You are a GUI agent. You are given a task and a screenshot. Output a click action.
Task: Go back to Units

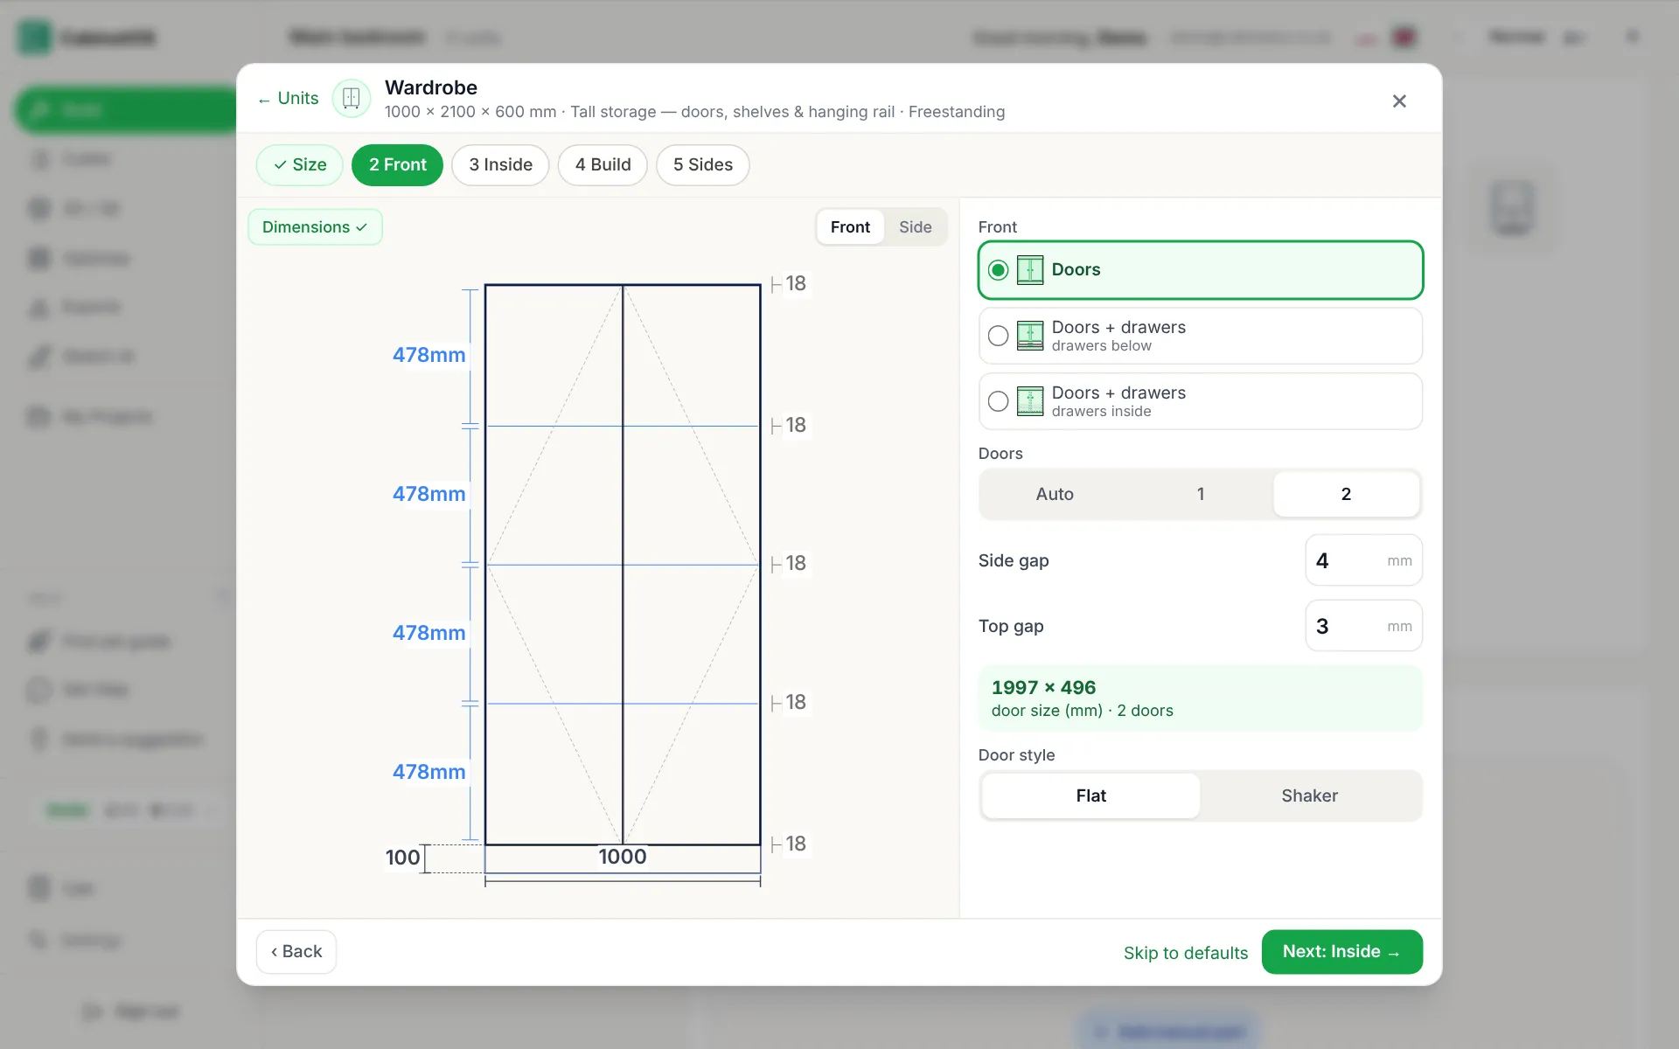[x=289, y=99]
